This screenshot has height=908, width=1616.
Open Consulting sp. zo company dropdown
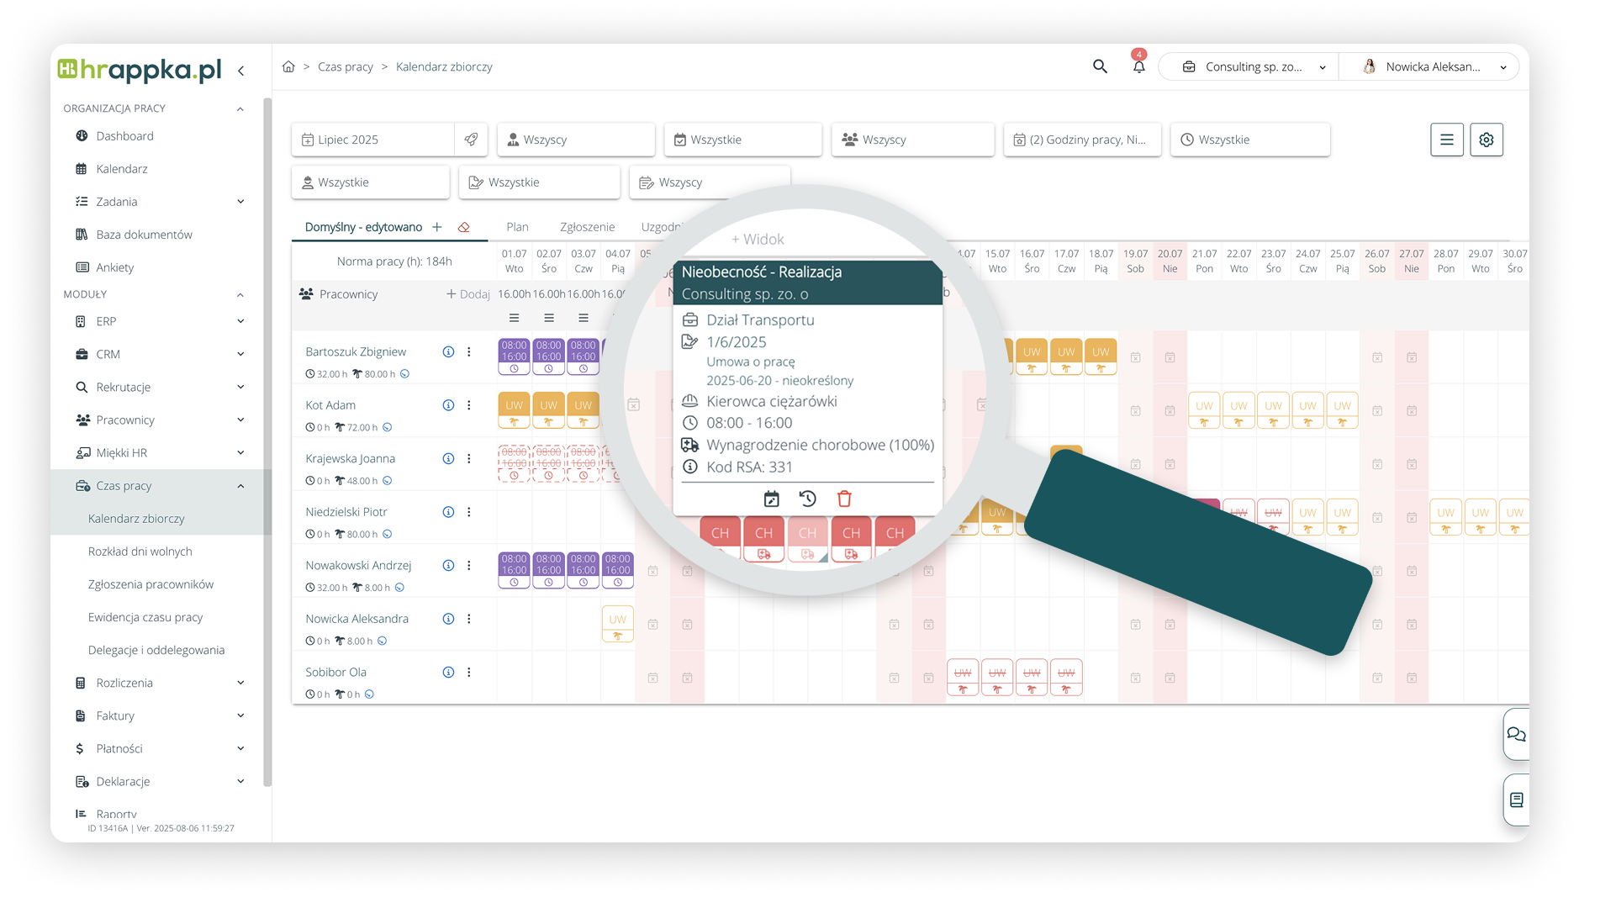click(x=1254, y=66)
